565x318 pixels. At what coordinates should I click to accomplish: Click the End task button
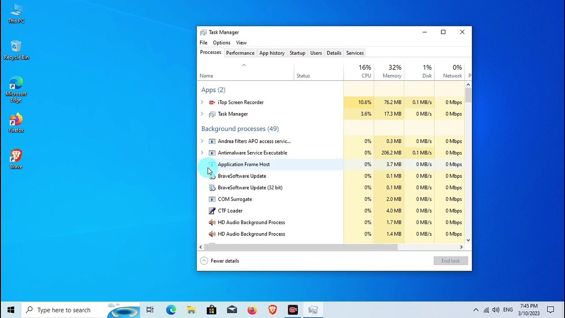tap(451, 261)
